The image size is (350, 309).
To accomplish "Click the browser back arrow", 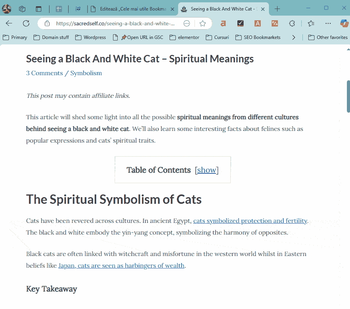I will [9, 23].
